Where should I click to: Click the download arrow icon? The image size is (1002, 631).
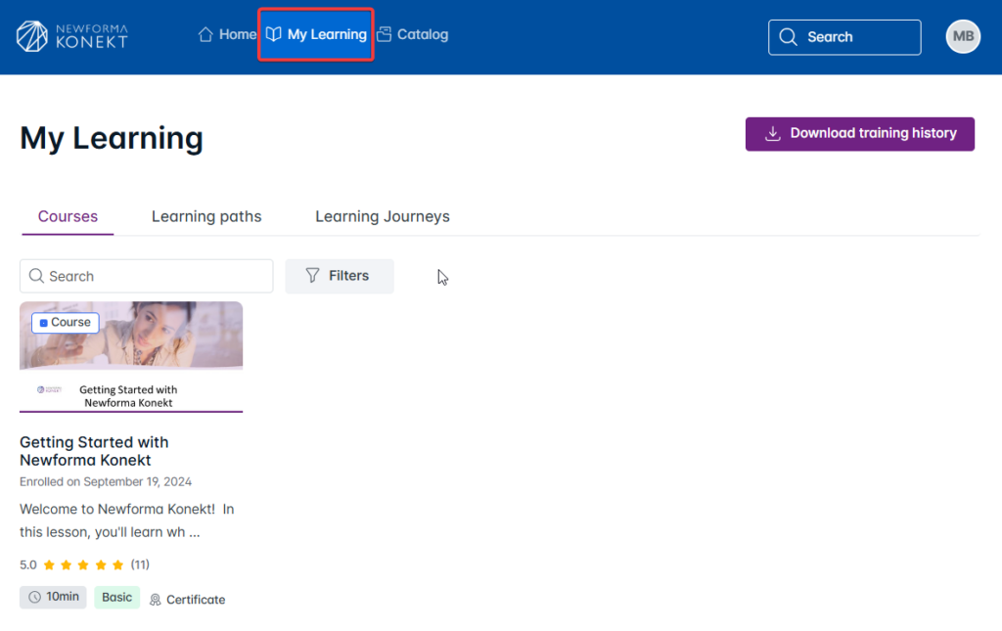[773, 133]
